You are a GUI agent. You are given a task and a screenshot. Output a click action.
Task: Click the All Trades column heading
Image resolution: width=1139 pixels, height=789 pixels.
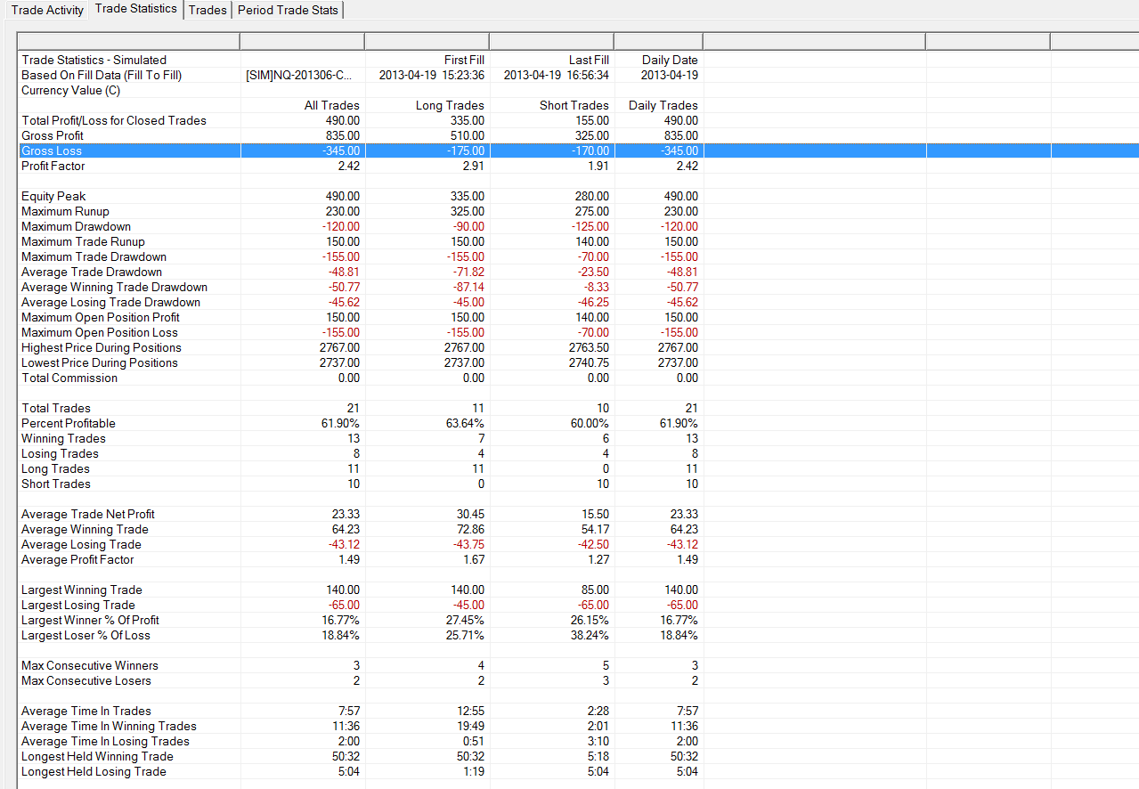pyautogui.click(x=332, y=106)
